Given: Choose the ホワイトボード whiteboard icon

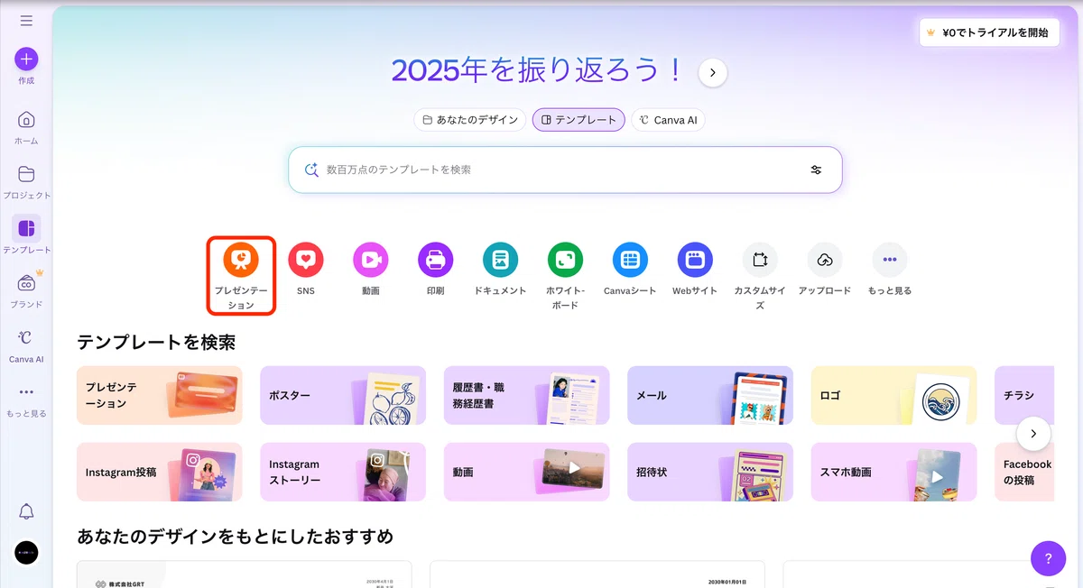Looking at the screenshot, I should click(565, 260).
